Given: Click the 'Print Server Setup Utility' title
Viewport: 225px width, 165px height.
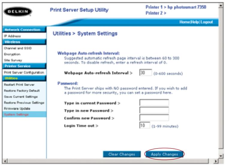Looking at the screenshot, I should [x=79, y=10].
